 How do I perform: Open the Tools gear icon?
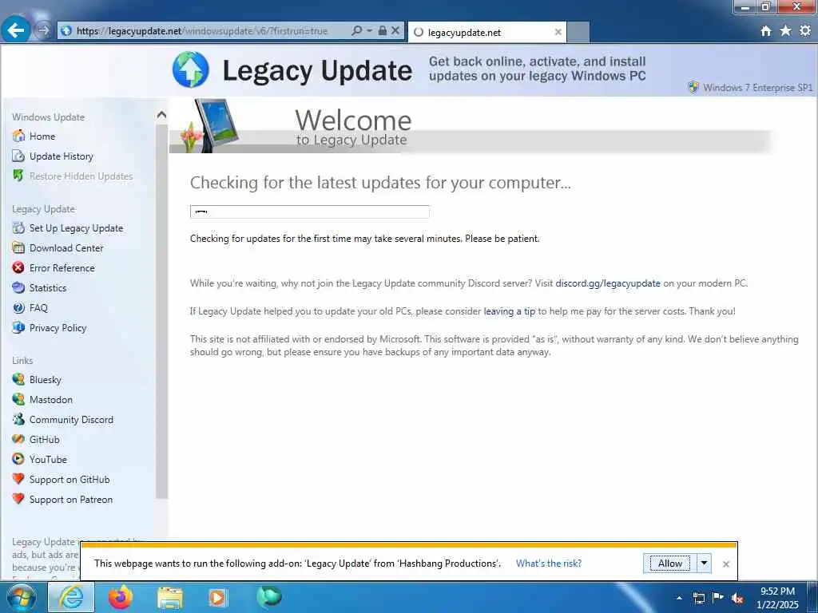pos(805,31)
